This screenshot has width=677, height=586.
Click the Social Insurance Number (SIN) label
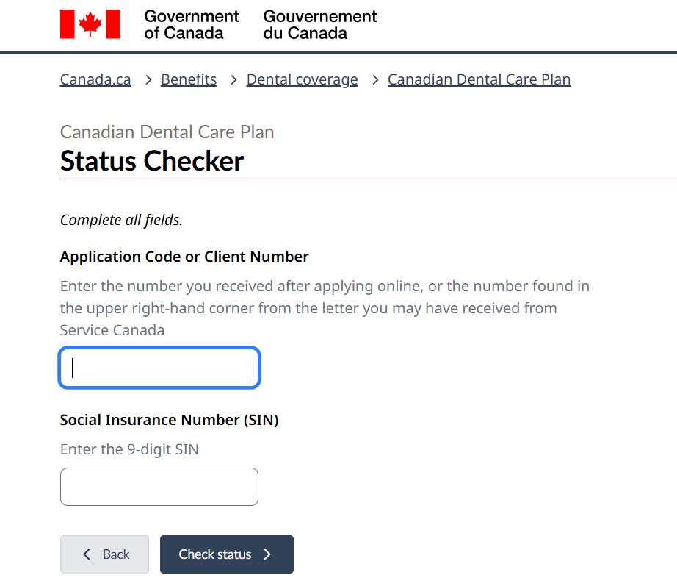tap(169, 420)
